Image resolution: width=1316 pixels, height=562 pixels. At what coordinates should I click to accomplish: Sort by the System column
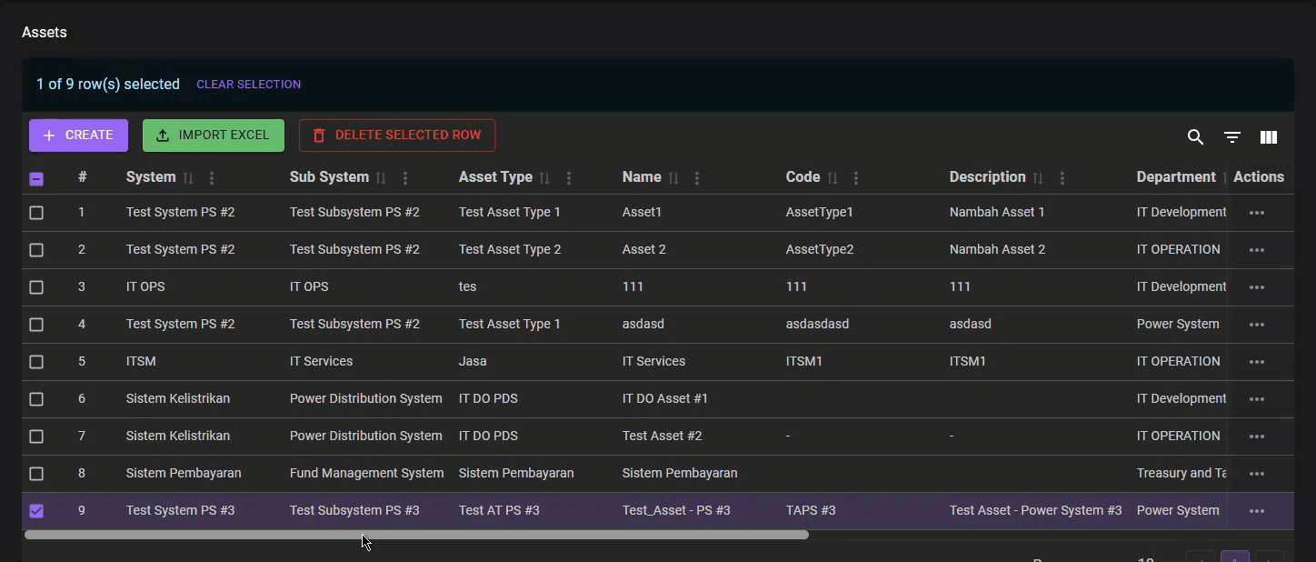click(188, 178)
